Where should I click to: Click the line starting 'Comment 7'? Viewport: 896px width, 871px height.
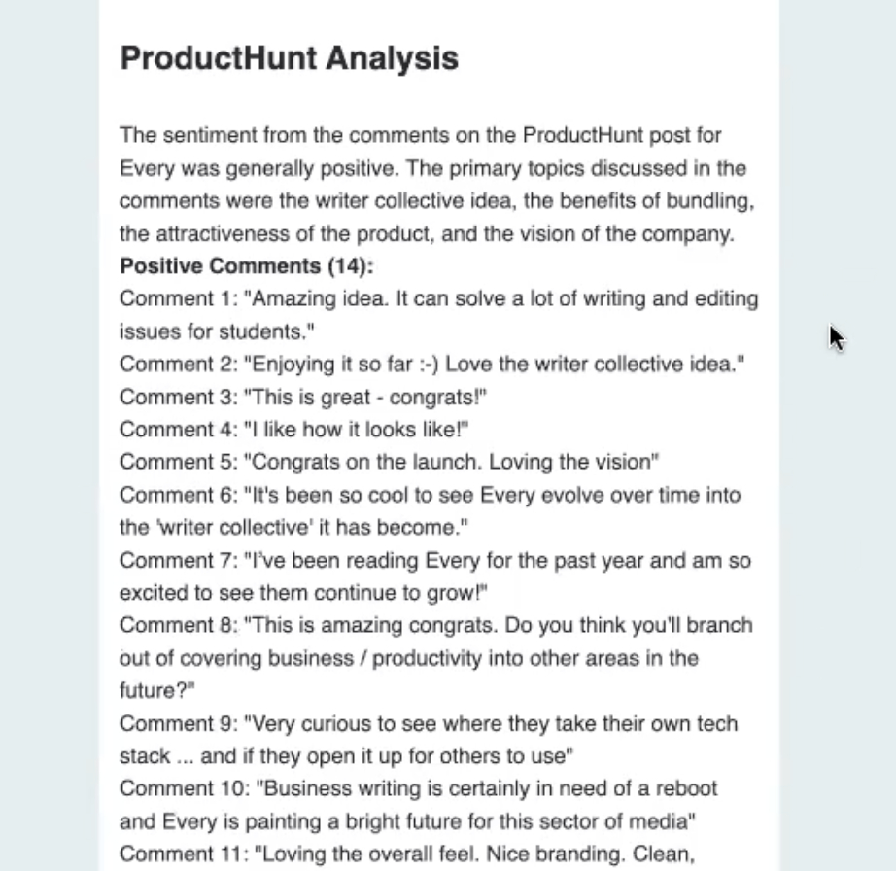click(434, 561)
